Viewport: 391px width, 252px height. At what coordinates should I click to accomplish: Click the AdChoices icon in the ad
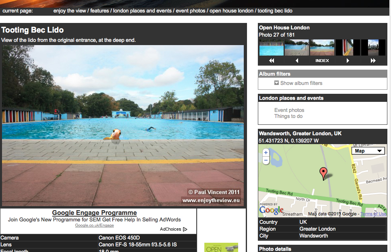tap(185, 229)
